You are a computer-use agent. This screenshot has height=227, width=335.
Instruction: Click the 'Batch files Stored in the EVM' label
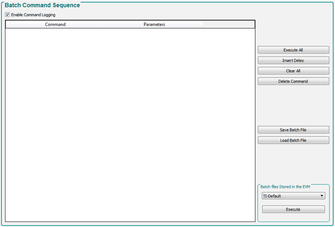point(285,187)
